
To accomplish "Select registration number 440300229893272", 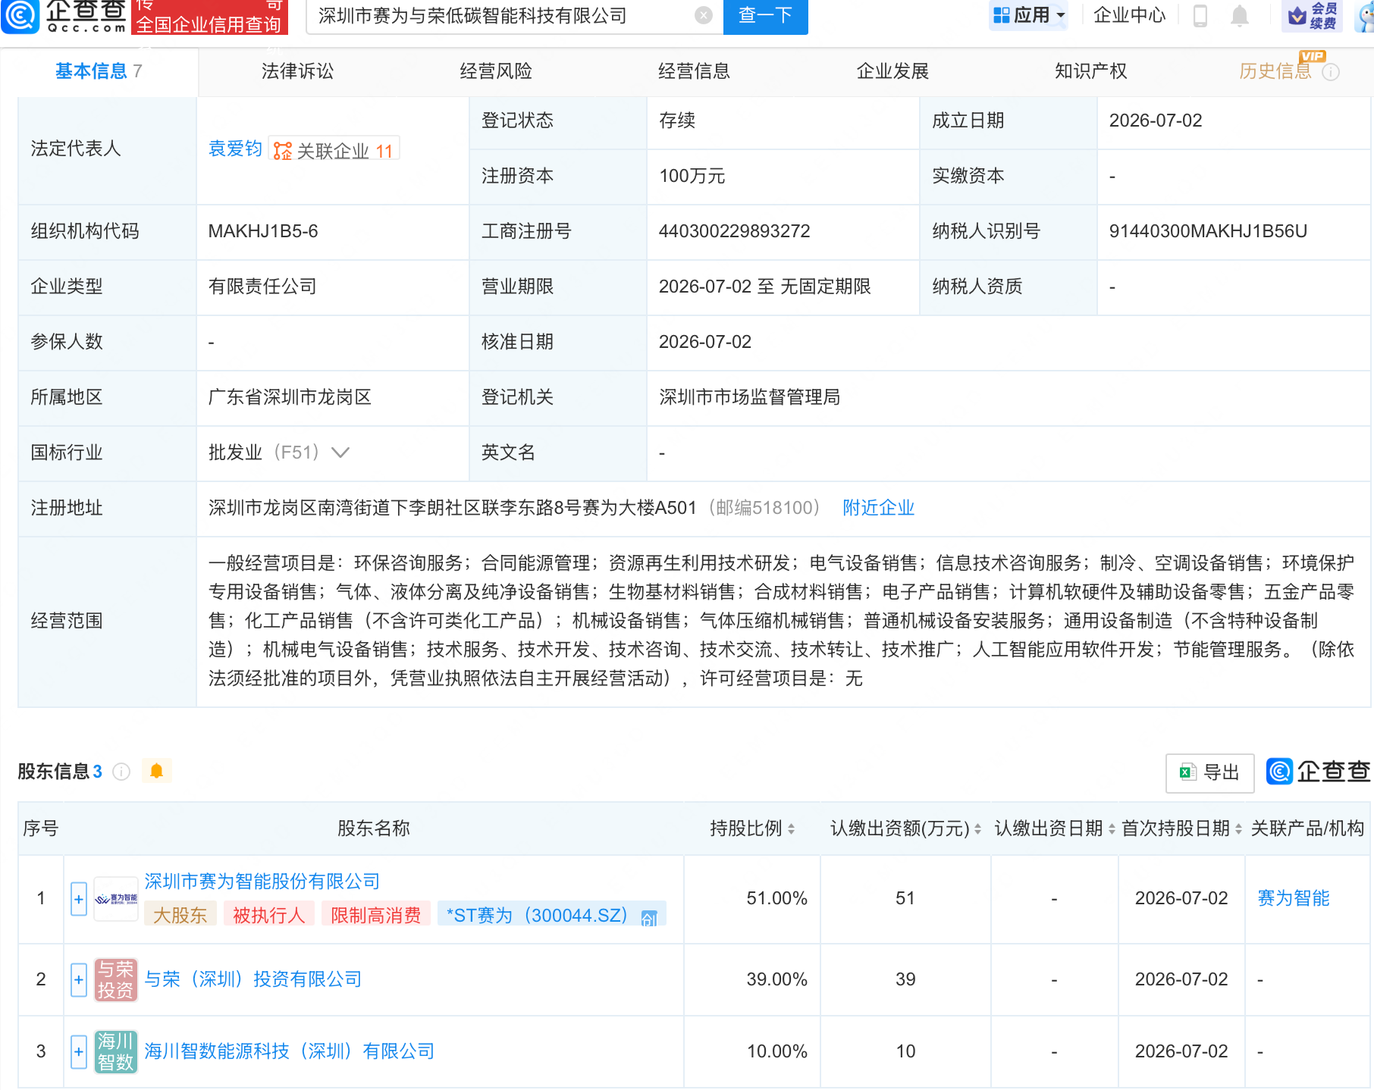I will point(735,231).
